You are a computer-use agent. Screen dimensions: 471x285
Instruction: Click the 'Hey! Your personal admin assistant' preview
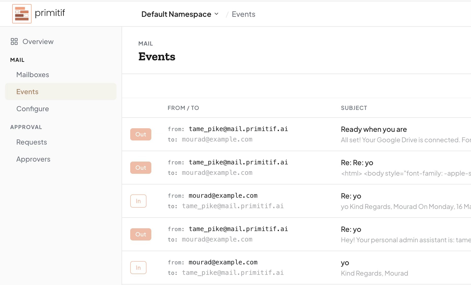[x=406, y=240]
